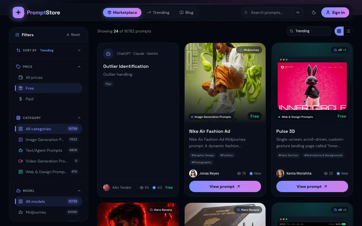Open the Blog tab
Image resolution: width=362 pixels, height=226 pixels.
[187, 12]
